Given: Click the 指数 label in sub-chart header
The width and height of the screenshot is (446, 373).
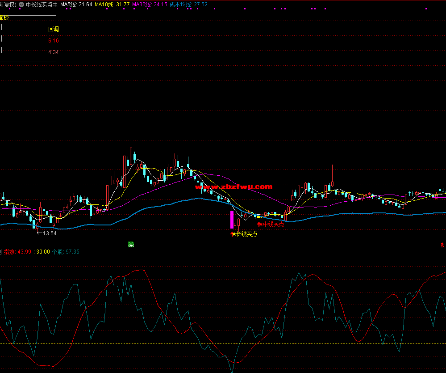Looking at the screenshot, I should [9, 252].
